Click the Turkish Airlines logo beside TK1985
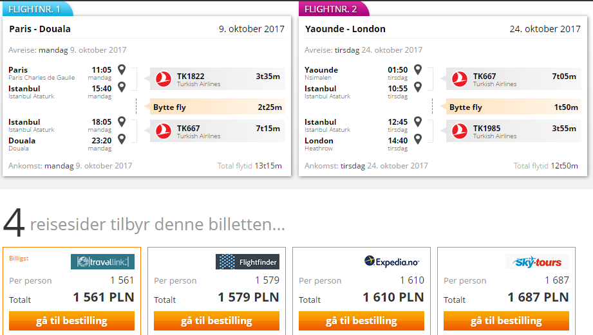This screenshot has width=593, height=335. point(460,131)
